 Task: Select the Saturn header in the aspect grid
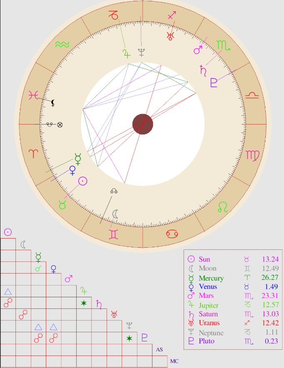coord(99,304)
